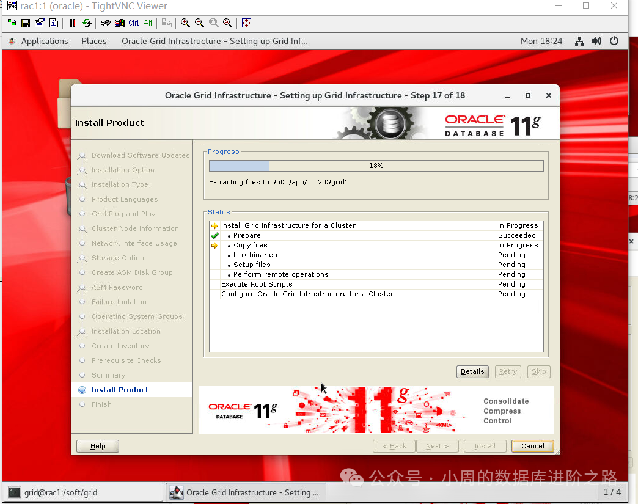The height and width of the screenshot is (504, 638).
Task: Click the Skip button
Action: (x=539, y=371)
